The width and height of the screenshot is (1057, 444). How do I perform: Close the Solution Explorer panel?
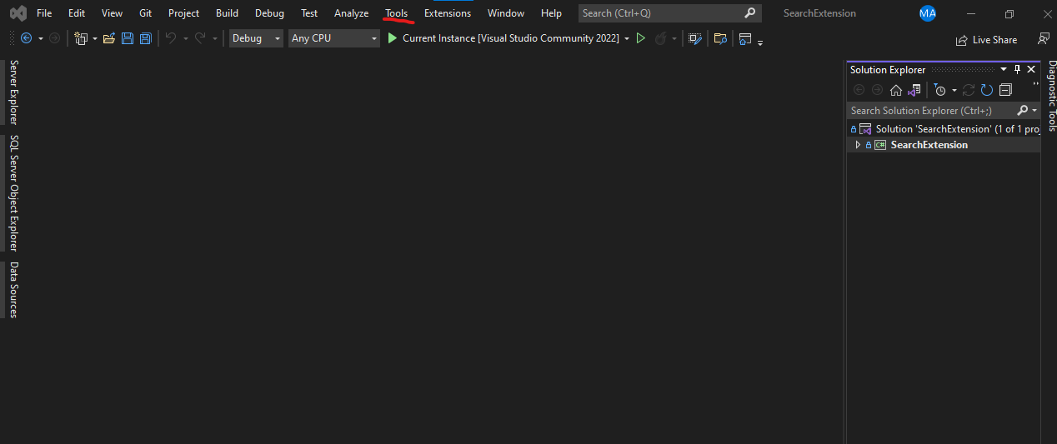[1031, 69]
